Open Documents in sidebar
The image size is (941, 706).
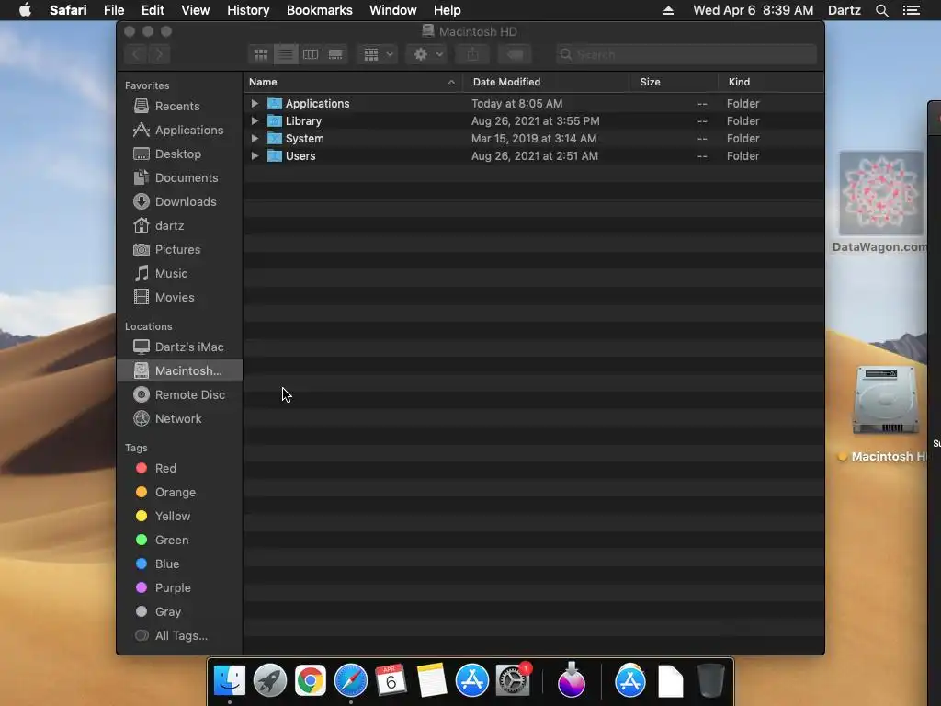180,177
